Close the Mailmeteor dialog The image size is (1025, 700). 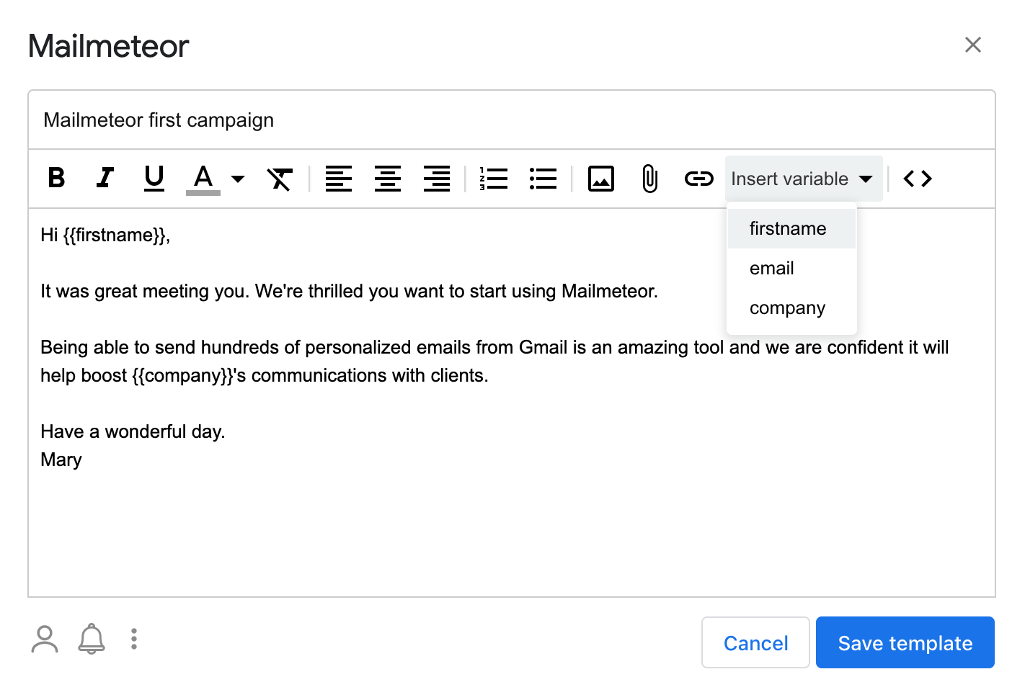click(x=973, y=45)
